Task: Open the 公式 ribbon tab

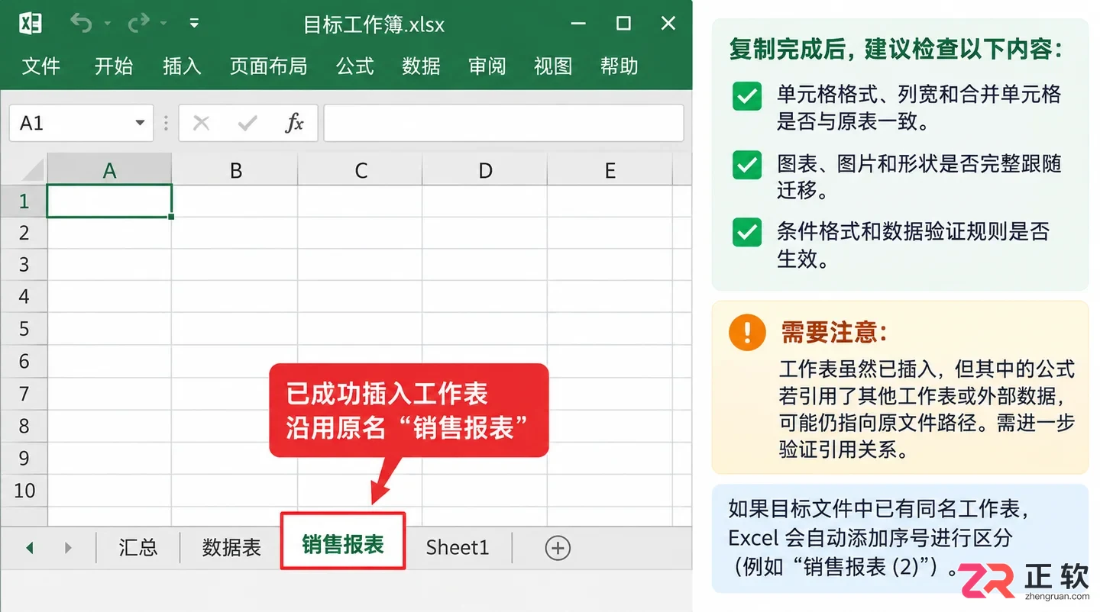Action: click(x=355, y=66)
